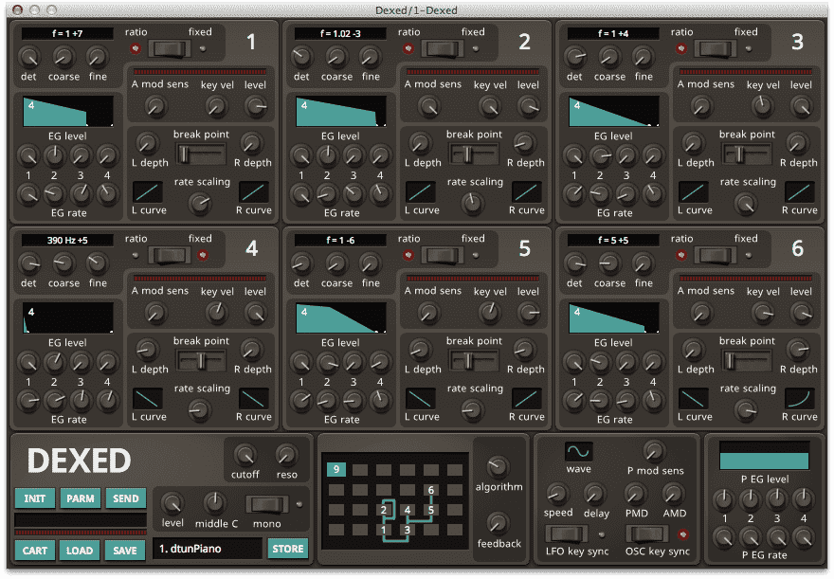Cycle operator 4 L curve icon
The image size is (834, 579).
[x=148, y=399]
